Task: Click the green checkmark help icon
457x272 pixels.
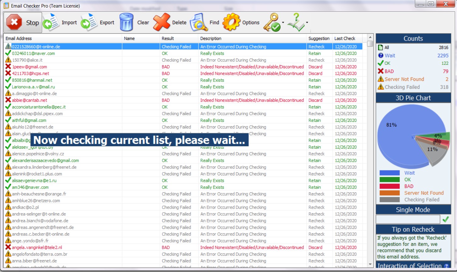Action: tap(296, 22)
